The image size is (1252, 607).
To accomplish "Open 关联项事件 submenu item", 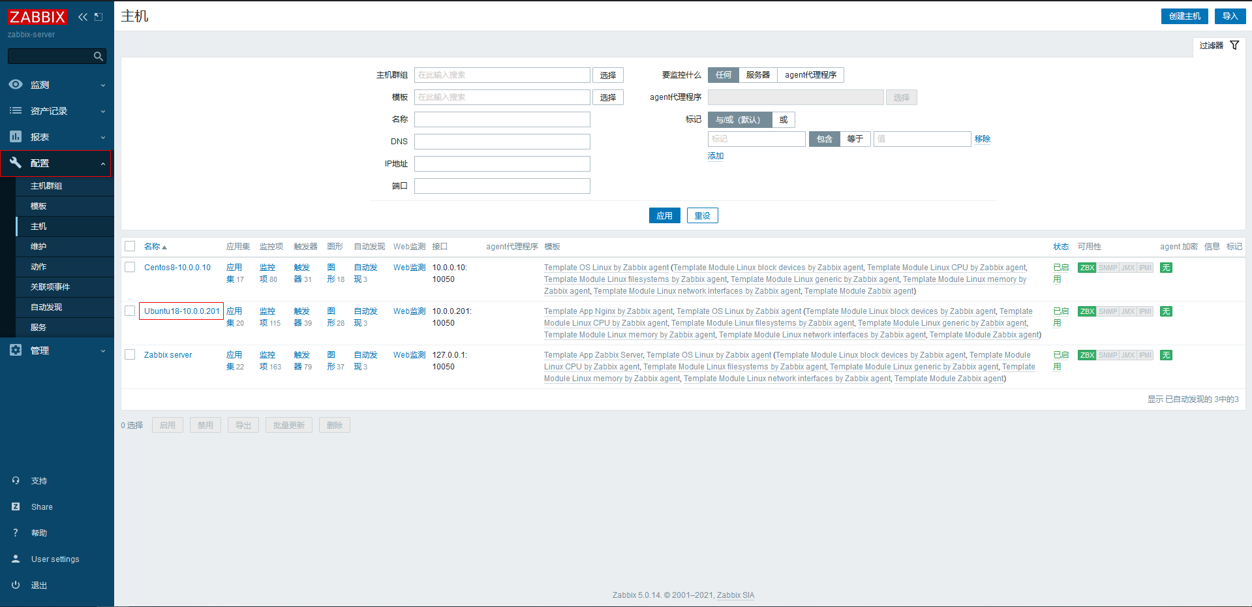I will (x=65, y=287).
